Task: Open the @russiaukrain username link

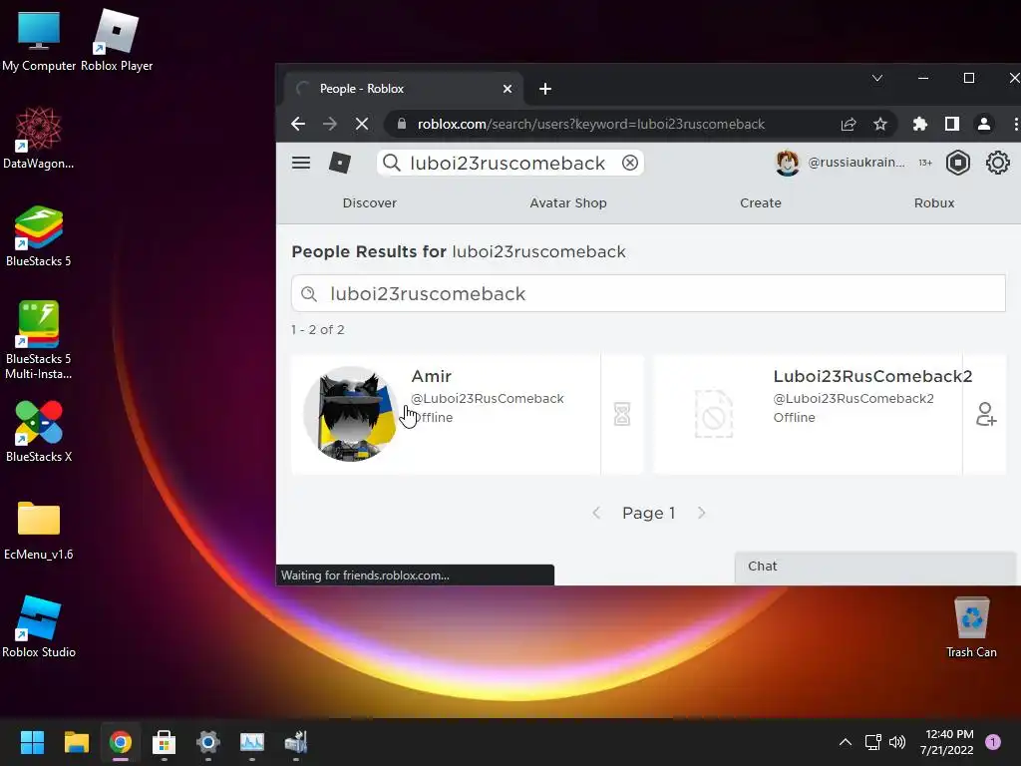Action: click(856, 163)
